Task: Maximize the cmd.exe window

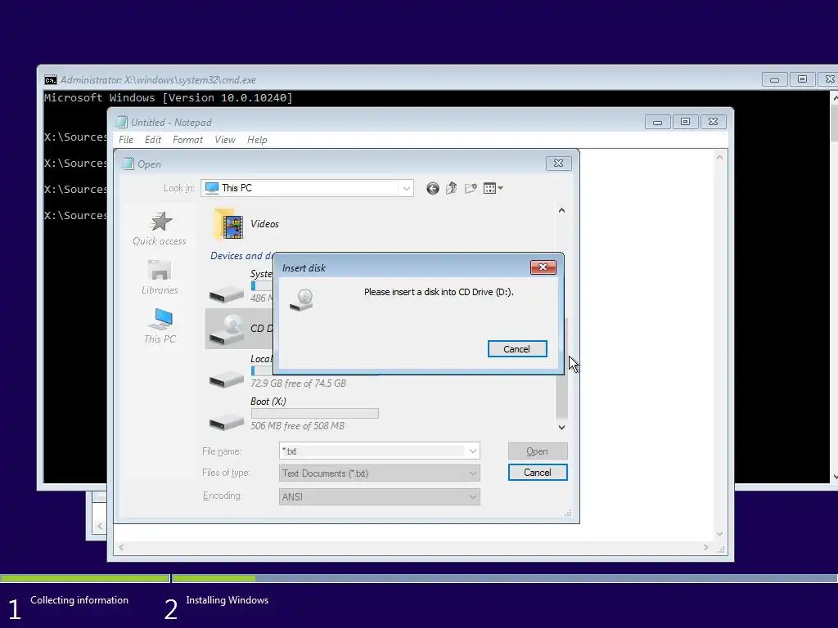Action: (x=802, y=79)
